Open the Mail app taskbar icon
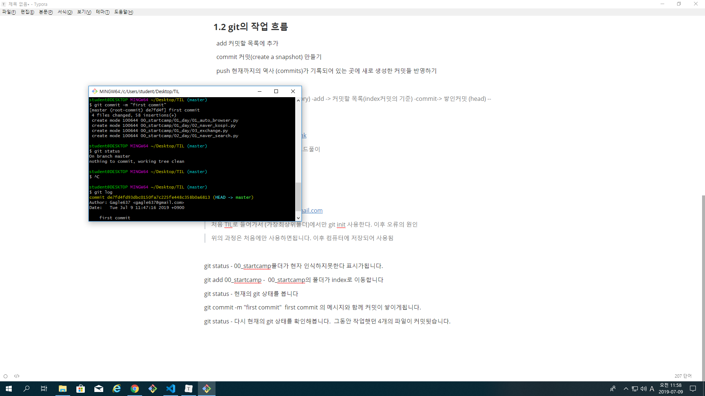 pyautogui.click(x=99, y=389)
